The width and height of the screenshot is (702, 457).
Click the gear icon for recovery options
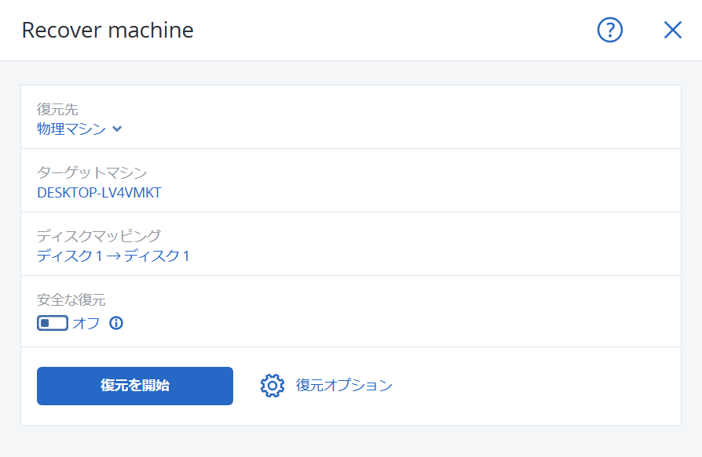(x=272, y=386)
